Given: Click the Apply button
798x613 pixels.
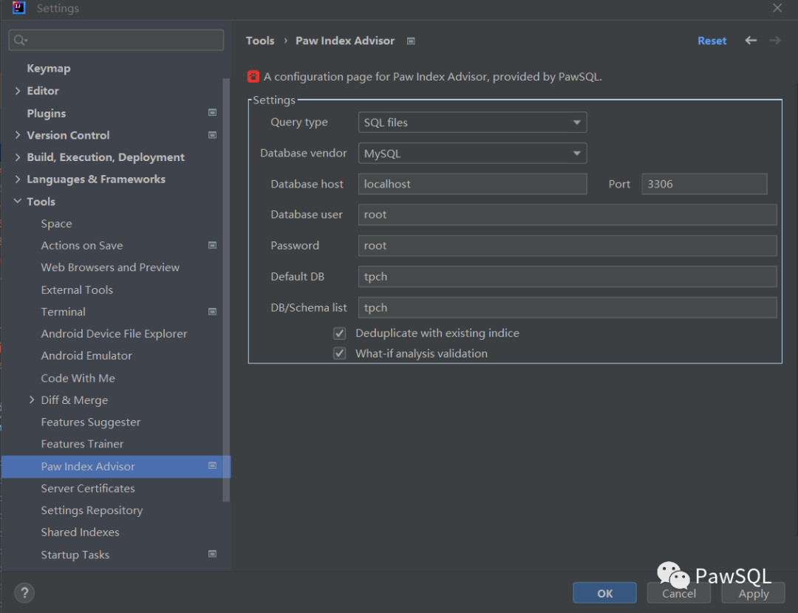Looking at the screenshot, I should click(x=753, y=593).
